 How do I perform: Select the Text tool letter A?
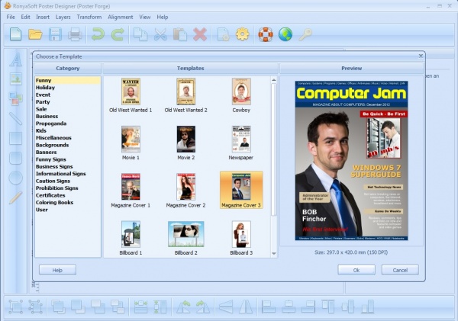[16, 59]
